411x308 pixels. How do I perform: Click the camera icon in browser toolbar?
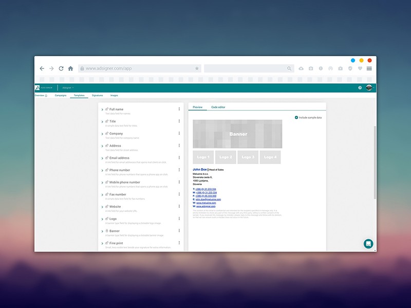311,68
